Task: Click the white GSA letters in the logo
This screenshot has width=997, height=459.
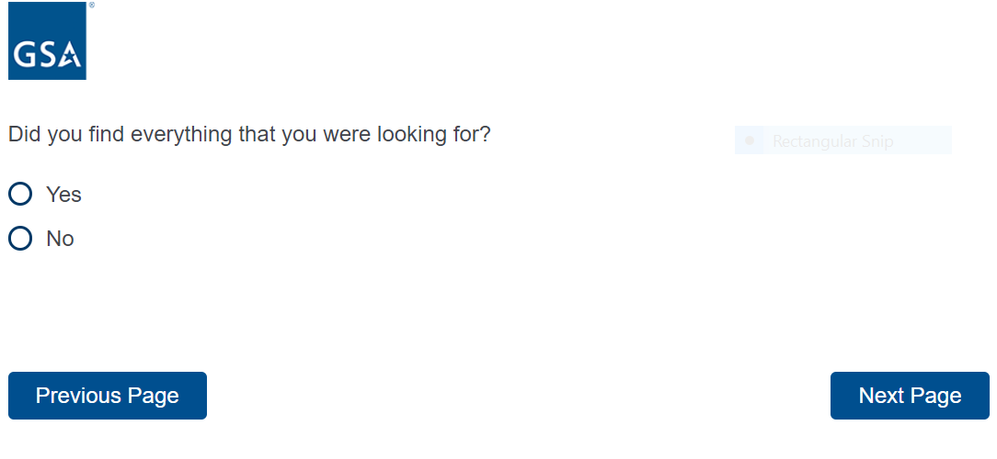Action: (37, 58)
